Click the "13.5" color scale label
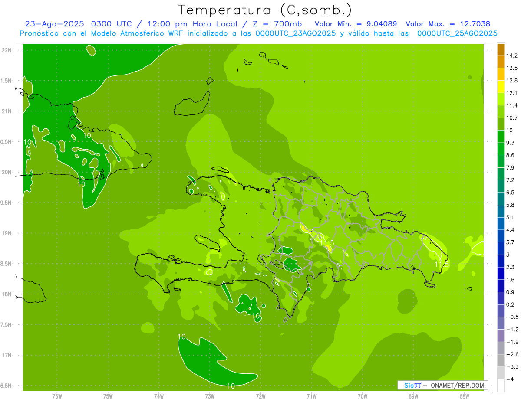 [512, 68]
